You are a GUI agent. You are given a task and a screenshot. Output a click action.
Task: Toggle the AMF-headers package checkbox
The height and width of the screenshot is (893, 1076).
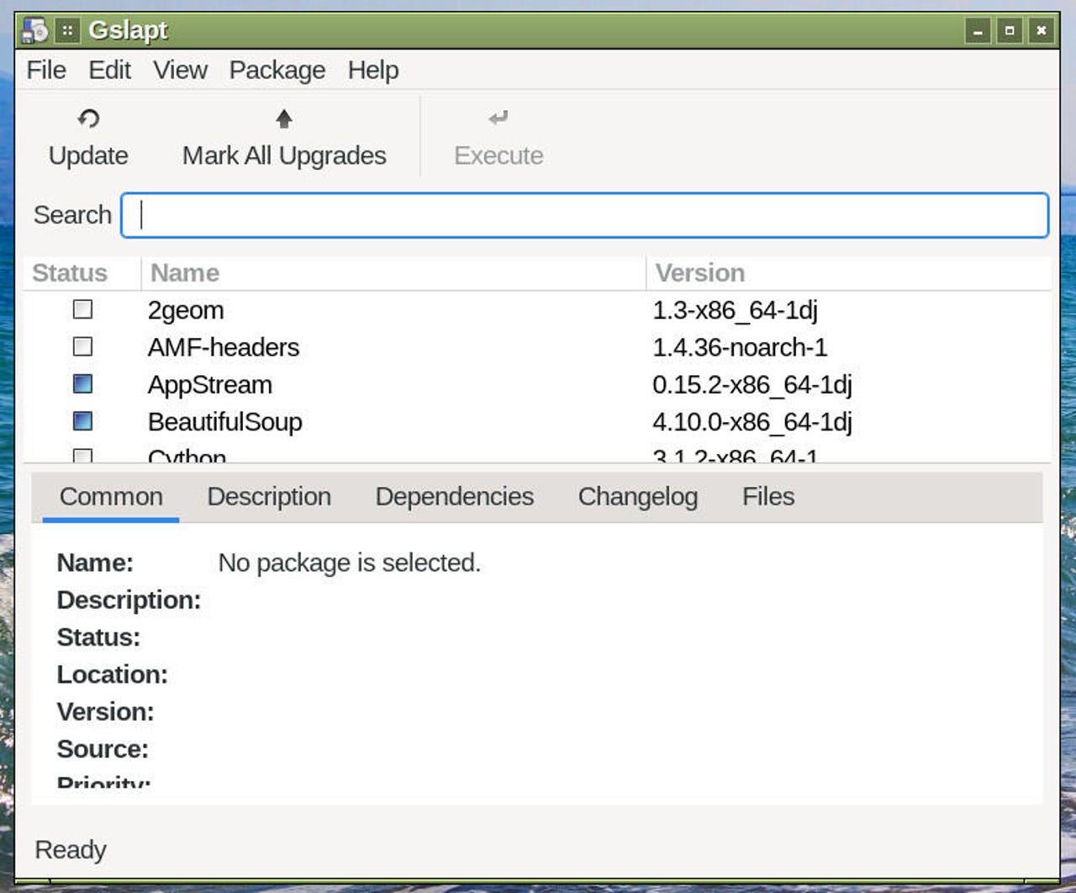(82, 346)
